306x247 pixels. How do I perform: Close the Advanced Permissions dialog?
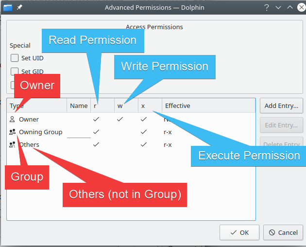[301, 8]
